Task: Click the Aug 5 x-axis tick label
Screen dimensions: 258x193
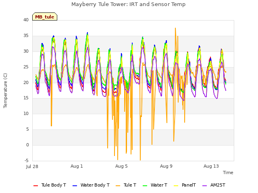Action: point(121,166)
